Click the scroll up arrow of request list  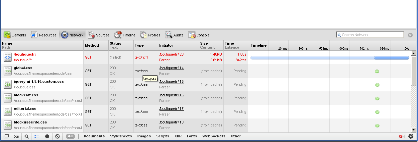click(414, 53)
